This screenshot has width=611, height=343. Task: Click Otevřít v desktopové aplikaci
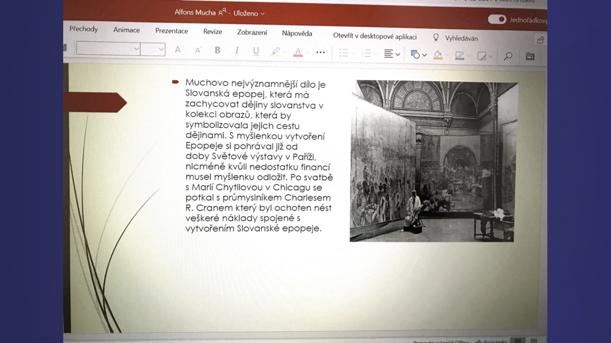point(375,36)
